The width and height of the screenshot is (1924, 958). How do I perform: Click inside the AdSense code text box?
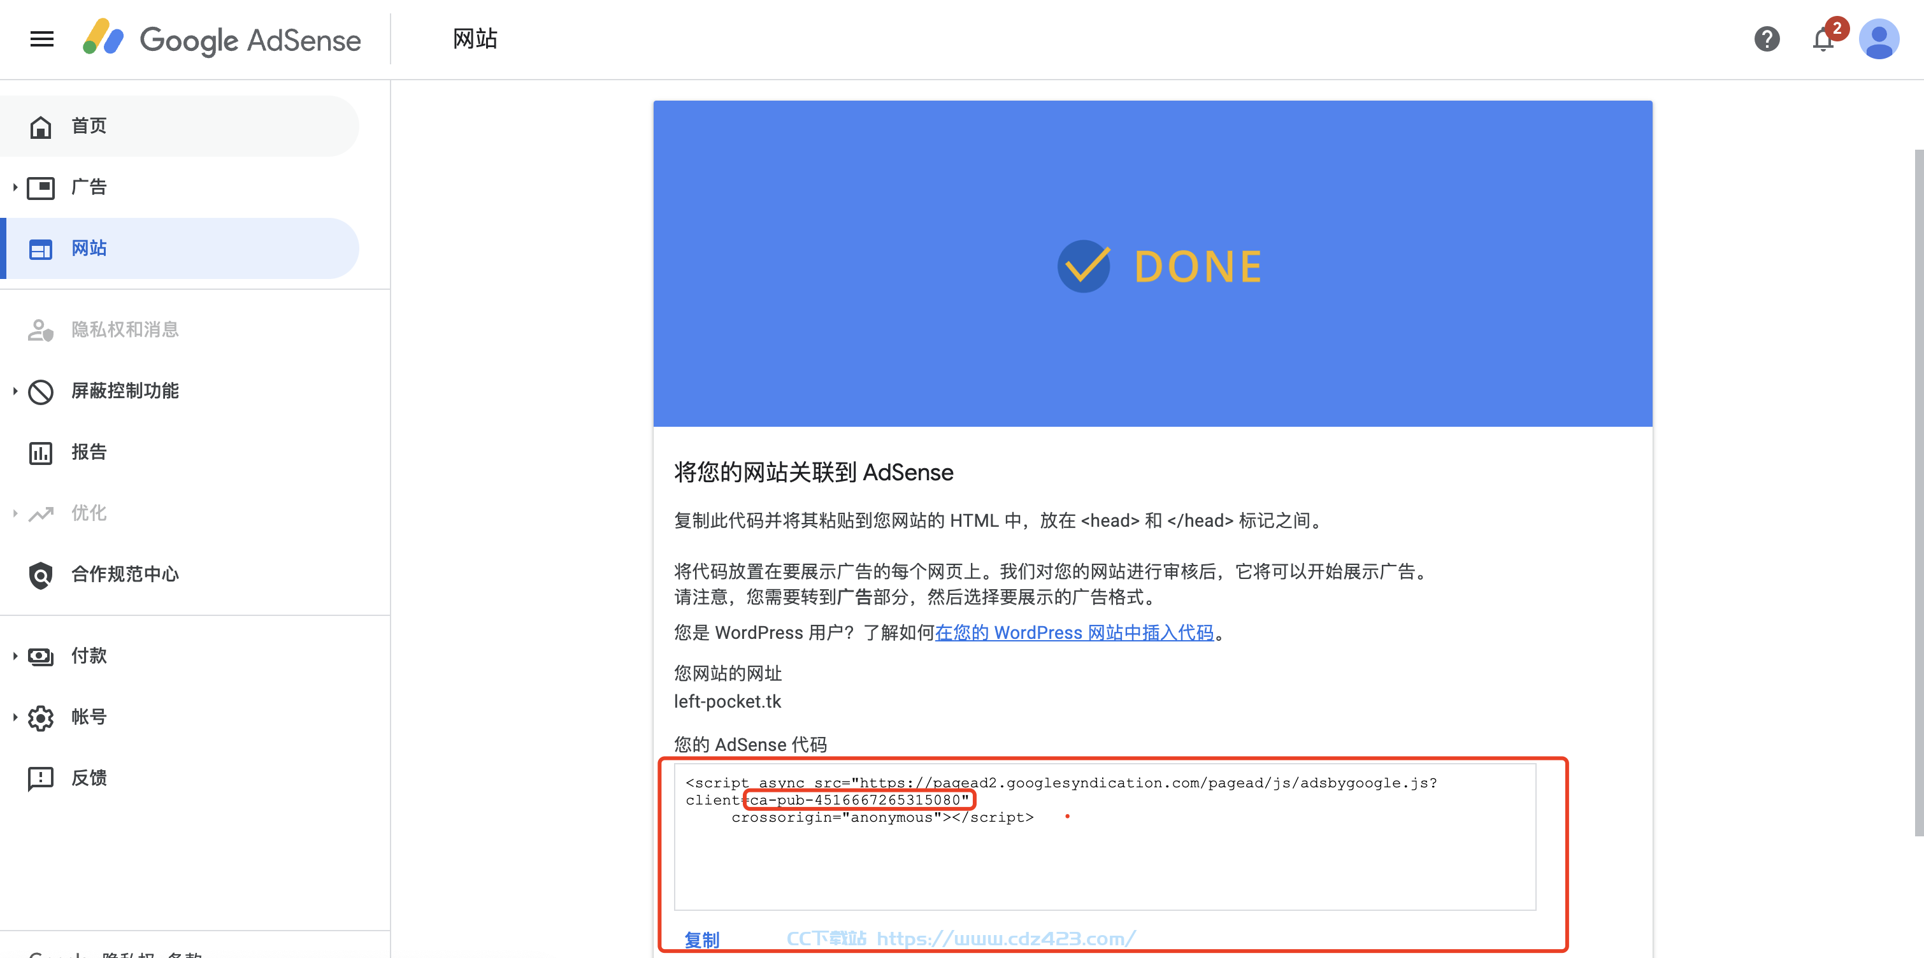[x=1105, y=837]
